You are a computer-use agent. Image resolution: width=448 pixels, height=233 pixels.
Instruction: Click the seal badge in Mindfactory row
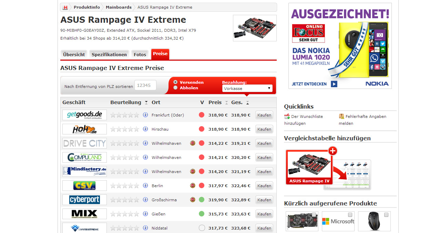193,171
